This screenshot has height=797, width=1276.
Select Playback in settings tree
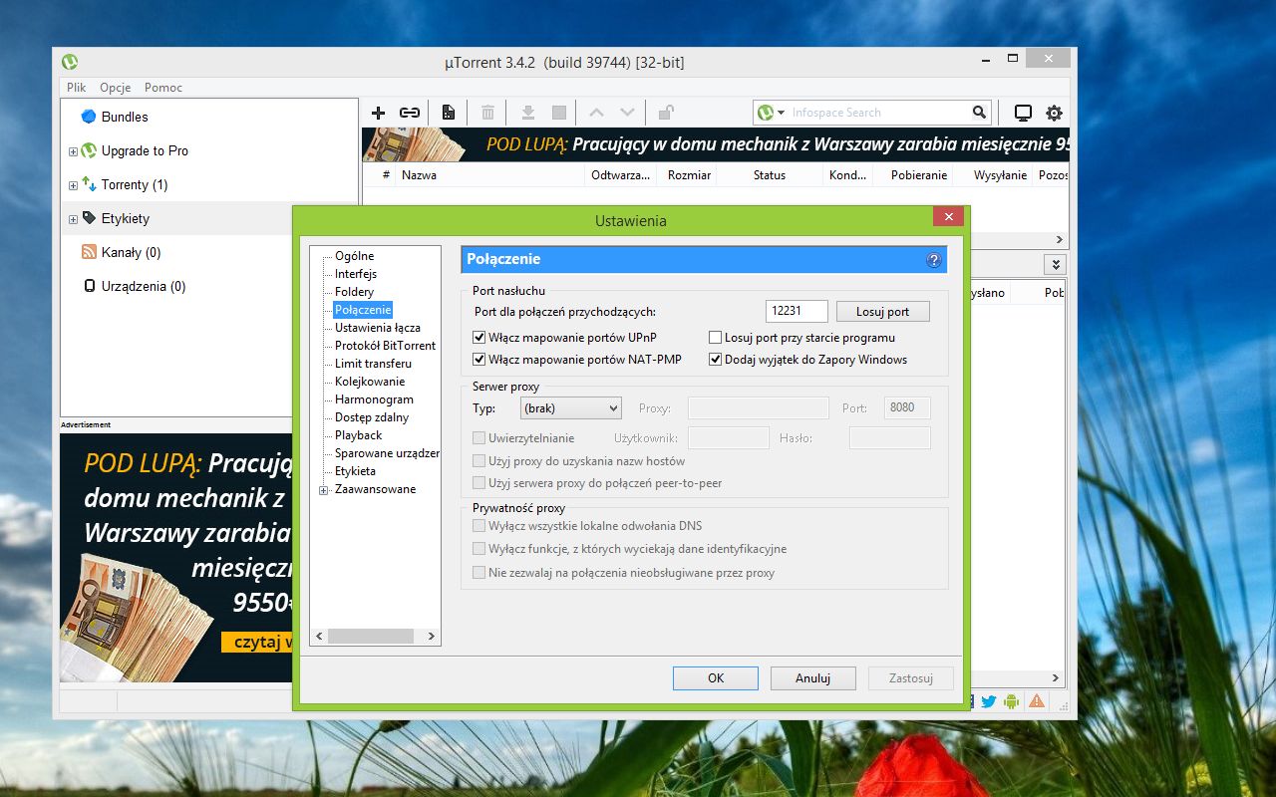[359, 435]
